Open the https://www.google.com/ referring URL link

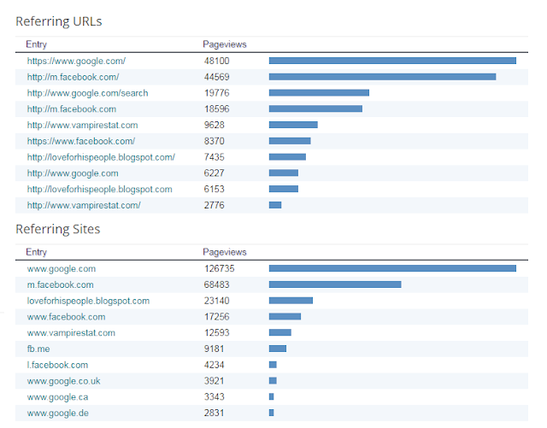76,61
